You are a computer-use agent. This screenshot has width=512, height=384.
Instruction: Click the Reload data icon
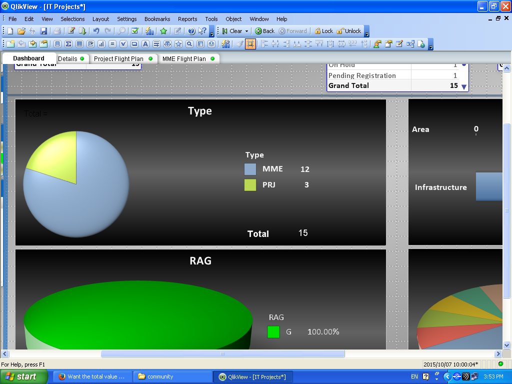click(82, 31)
